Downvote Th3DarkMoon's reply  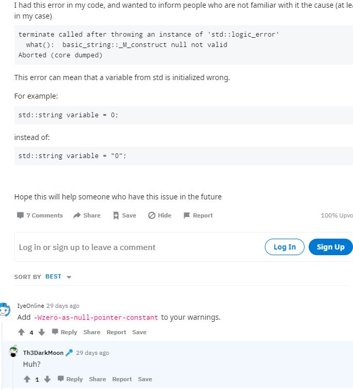[47, 379]
